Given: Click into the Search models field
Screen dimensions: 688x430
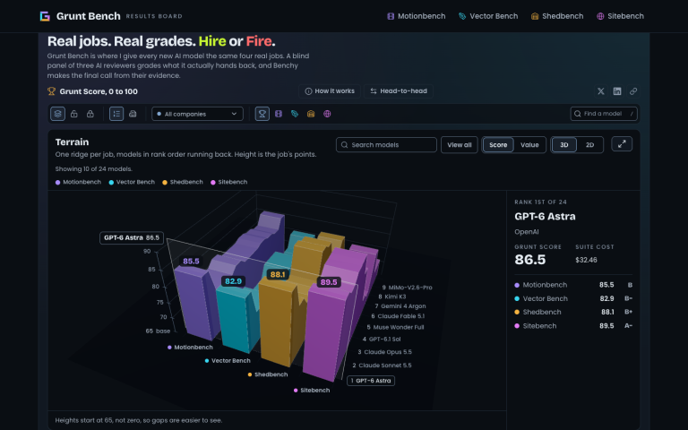Looking at the screenshot, I should click(x=386, y=145).
